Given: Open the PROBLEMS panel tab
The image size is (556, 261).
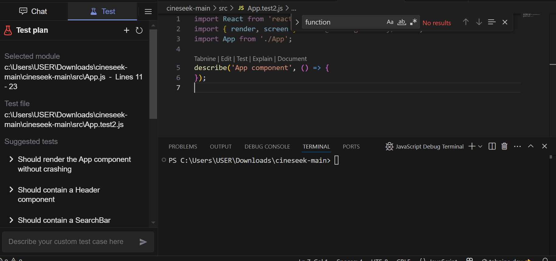Looking at the screenshot, I should pyautogui.click(x=183, y=147).
